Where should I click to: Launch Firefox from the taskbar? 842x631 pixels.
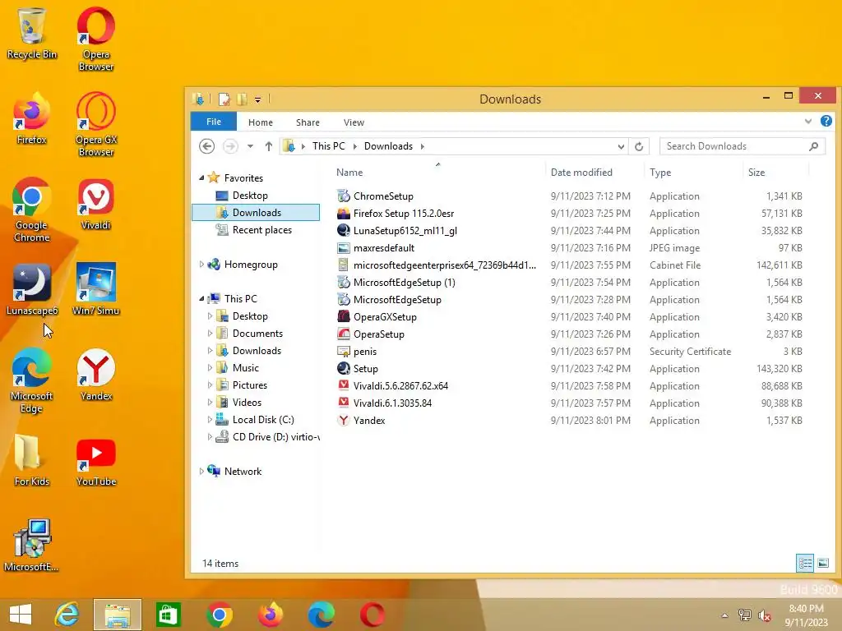click(270, 615)
